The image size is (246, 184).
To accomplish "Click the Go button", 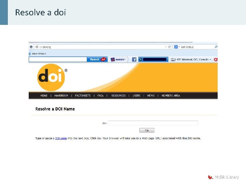I will [147, 130].
